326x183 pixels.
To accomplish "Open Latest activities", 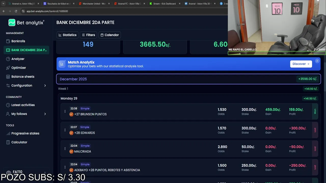I will [x=23, y=105].
